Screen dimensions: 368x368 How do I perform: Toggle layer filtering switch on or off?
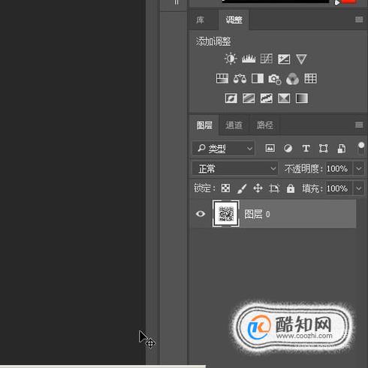(361, 148)
